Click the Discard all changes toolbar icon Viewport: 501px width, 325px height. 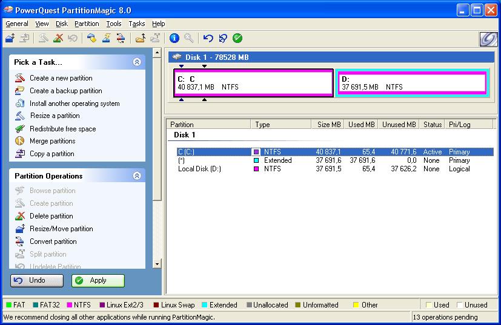(223, 38)
